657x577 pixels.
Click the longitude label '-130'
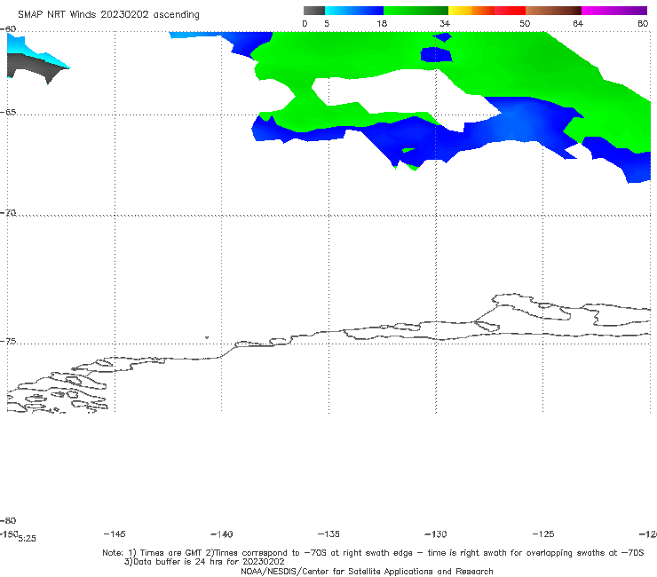[436, 534]
